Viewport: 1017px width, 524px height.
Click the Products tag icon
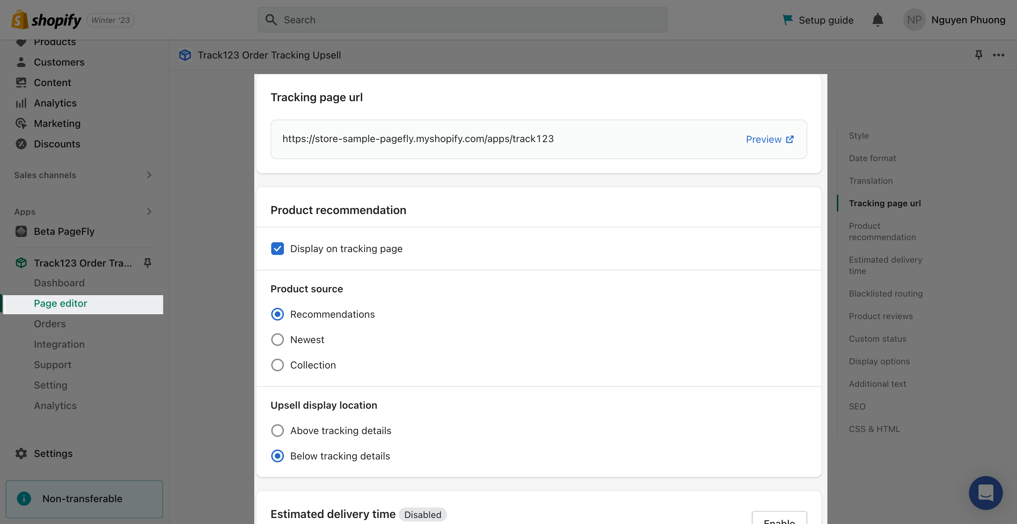(21, 42)
